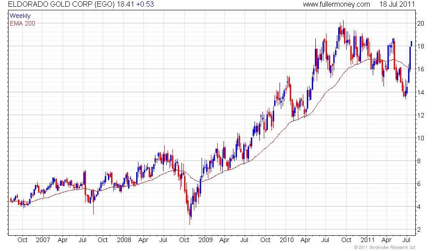Click the 2009 year label on time axis
Viewport: 439px width, 251px height.
(x=206, y=240)
